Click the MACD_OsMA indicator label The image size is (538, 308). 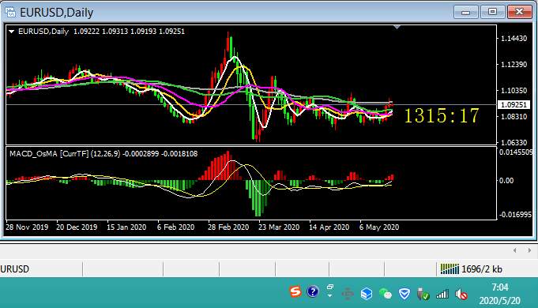pos(103,154)
